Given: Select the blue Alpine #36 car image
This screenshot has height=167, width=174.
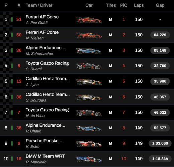Looking at the screenshot, I should pos(89,51).
